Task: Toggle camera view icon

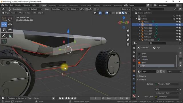Action: [x=128, y=40]
